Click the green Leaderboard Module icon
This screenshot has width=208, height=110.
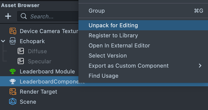coord(13,71)
